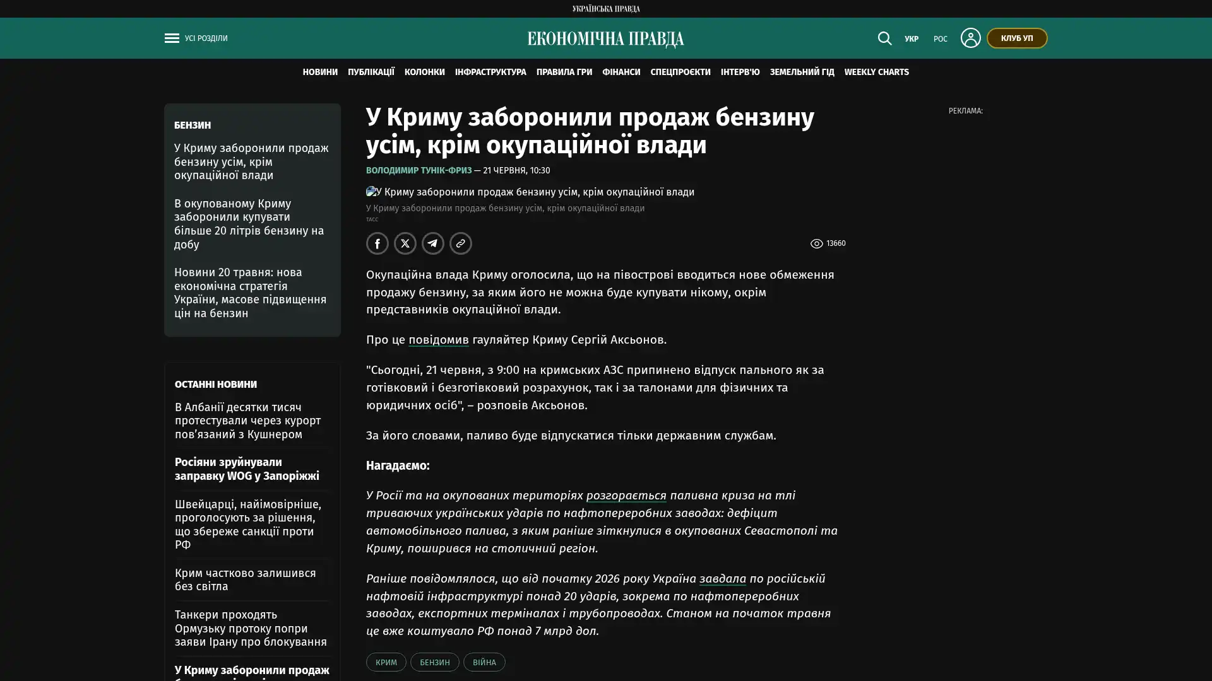Open news about tankers in Hormuz strait
Viewport: 1212px width, 681px height.
tap(251, 628)
